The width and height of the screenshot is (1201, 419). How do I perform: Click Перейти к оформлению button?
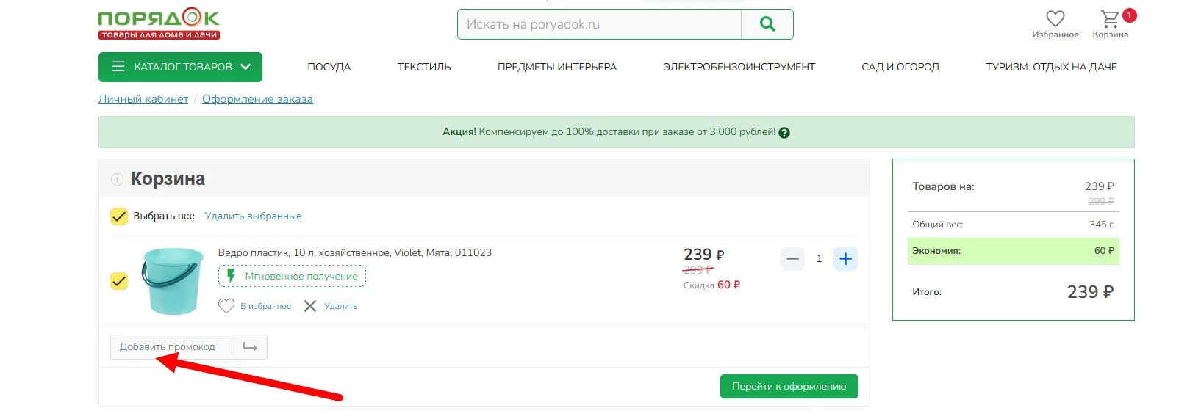point(789,386)
